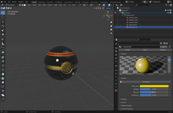Unlink Material.008 with the X button
The height and width of the screenshot is (113, 173).
166,47
